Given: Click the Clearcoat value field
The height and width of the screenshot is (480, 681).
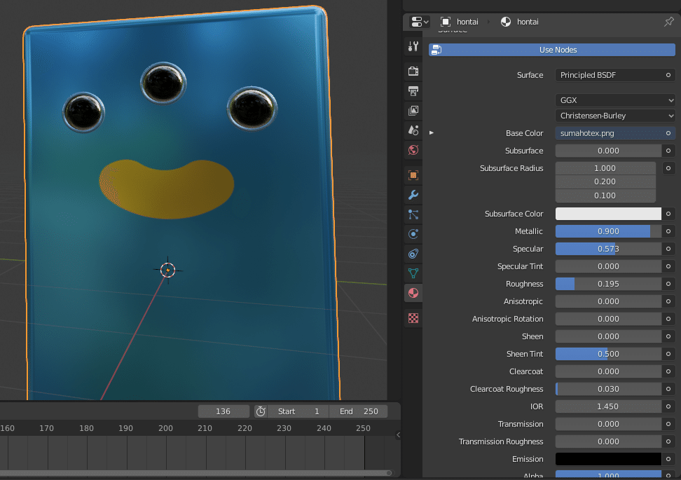Looking at the screenshot, I should (608, 371).
